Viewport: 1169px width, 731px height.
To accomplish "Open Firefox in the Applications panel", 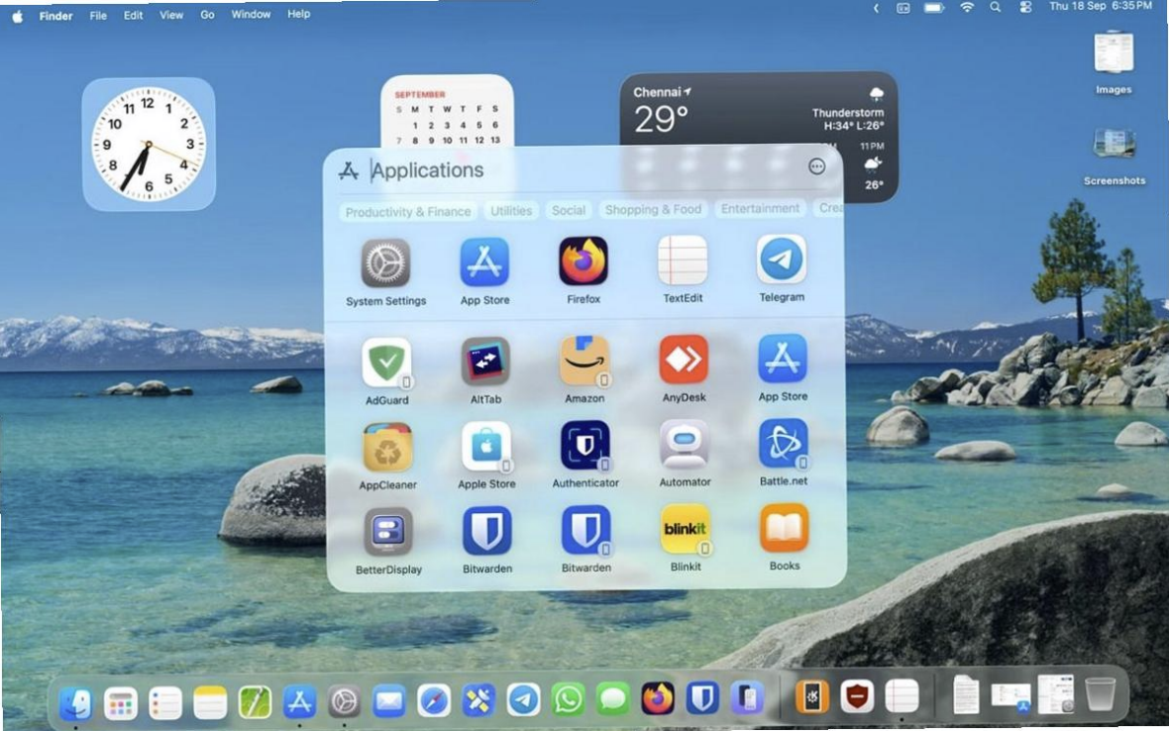I will [x=584, y=261].
